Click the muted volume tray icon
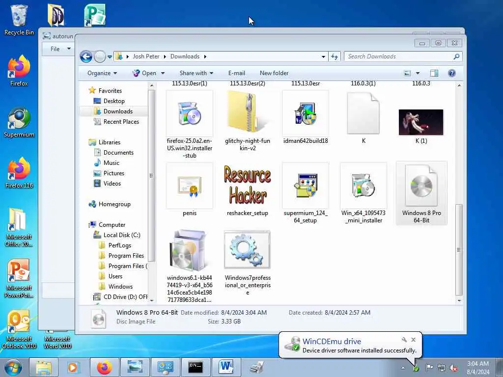503x377 pixels. tap(453, 368)
